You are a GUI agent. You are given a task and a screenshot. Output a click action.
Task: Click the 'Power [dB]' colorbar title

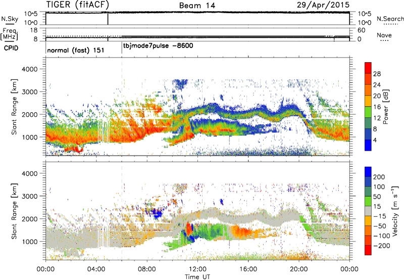385,107
